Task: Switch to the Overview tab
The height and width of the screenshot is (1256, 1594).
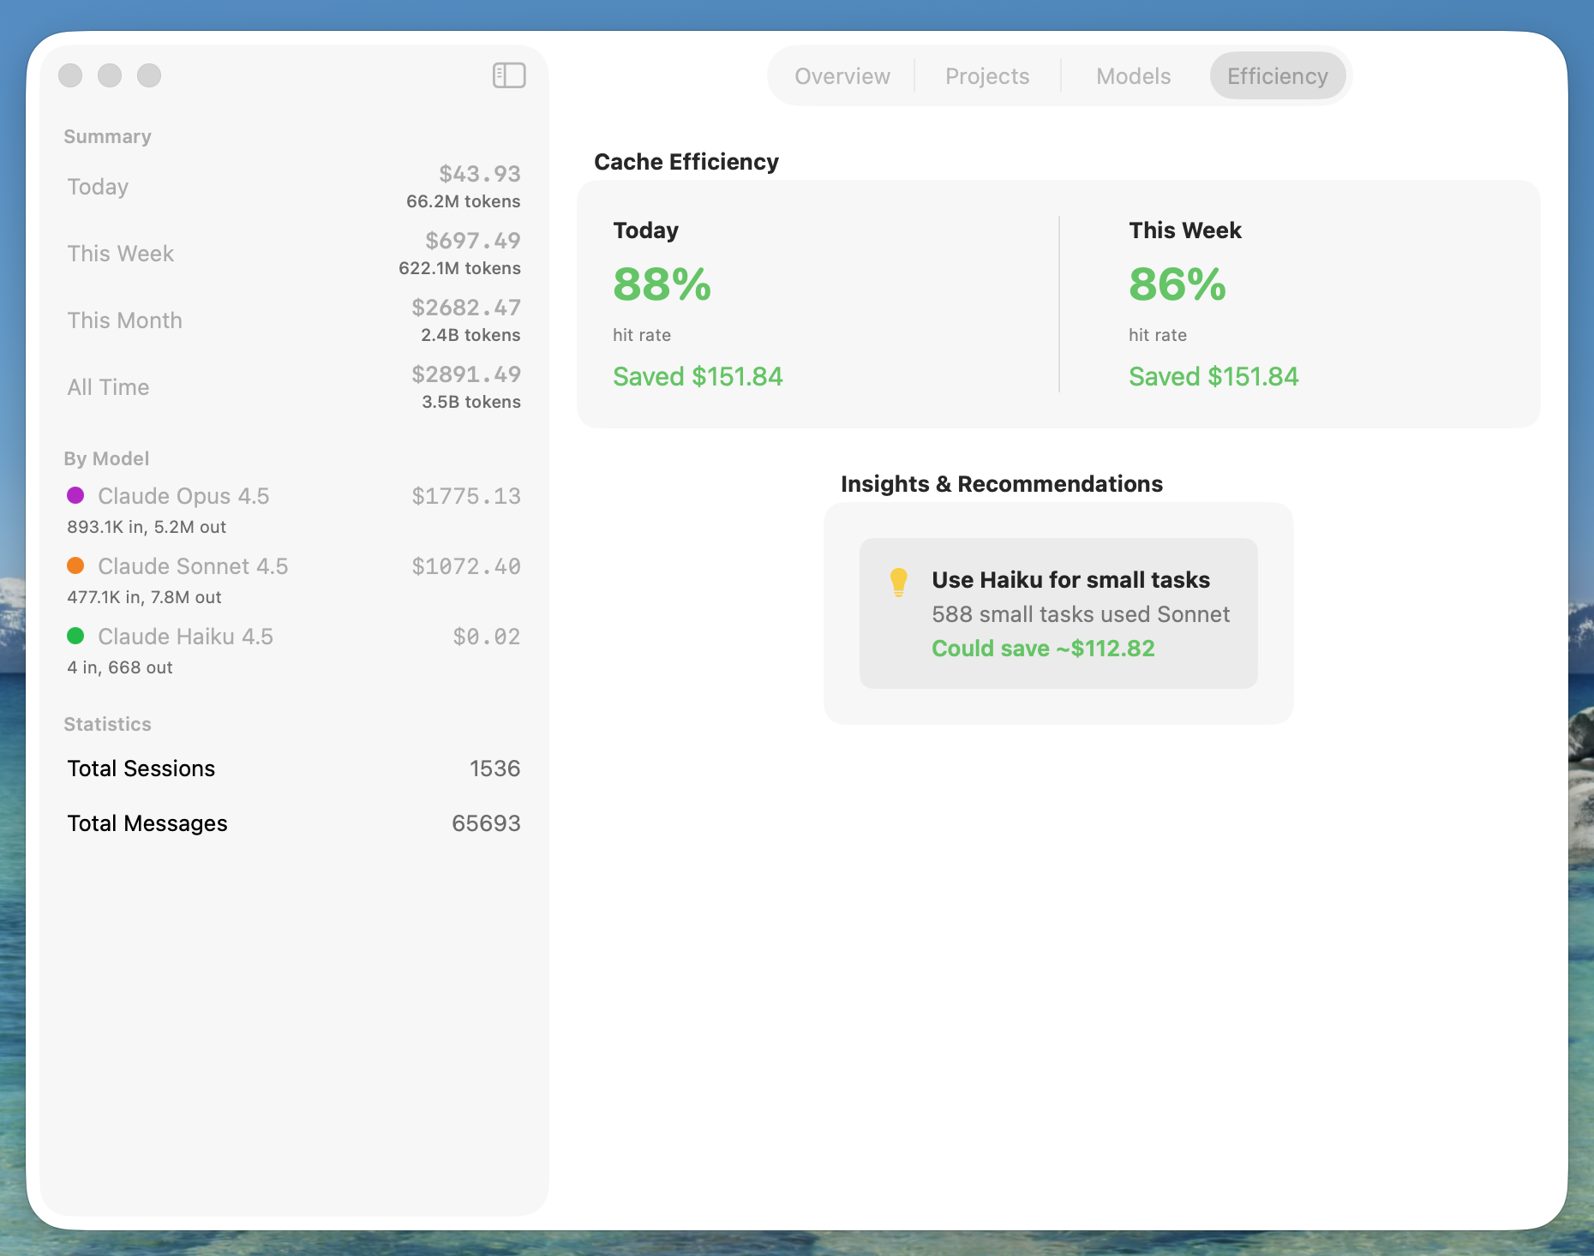Action: point(842,75)
